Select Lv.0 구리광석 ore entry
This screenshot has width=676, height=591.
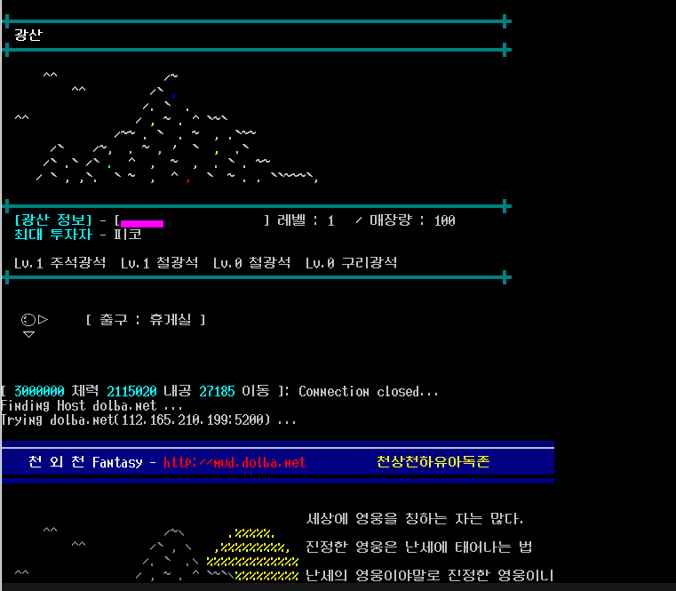[x=351, y=262]
